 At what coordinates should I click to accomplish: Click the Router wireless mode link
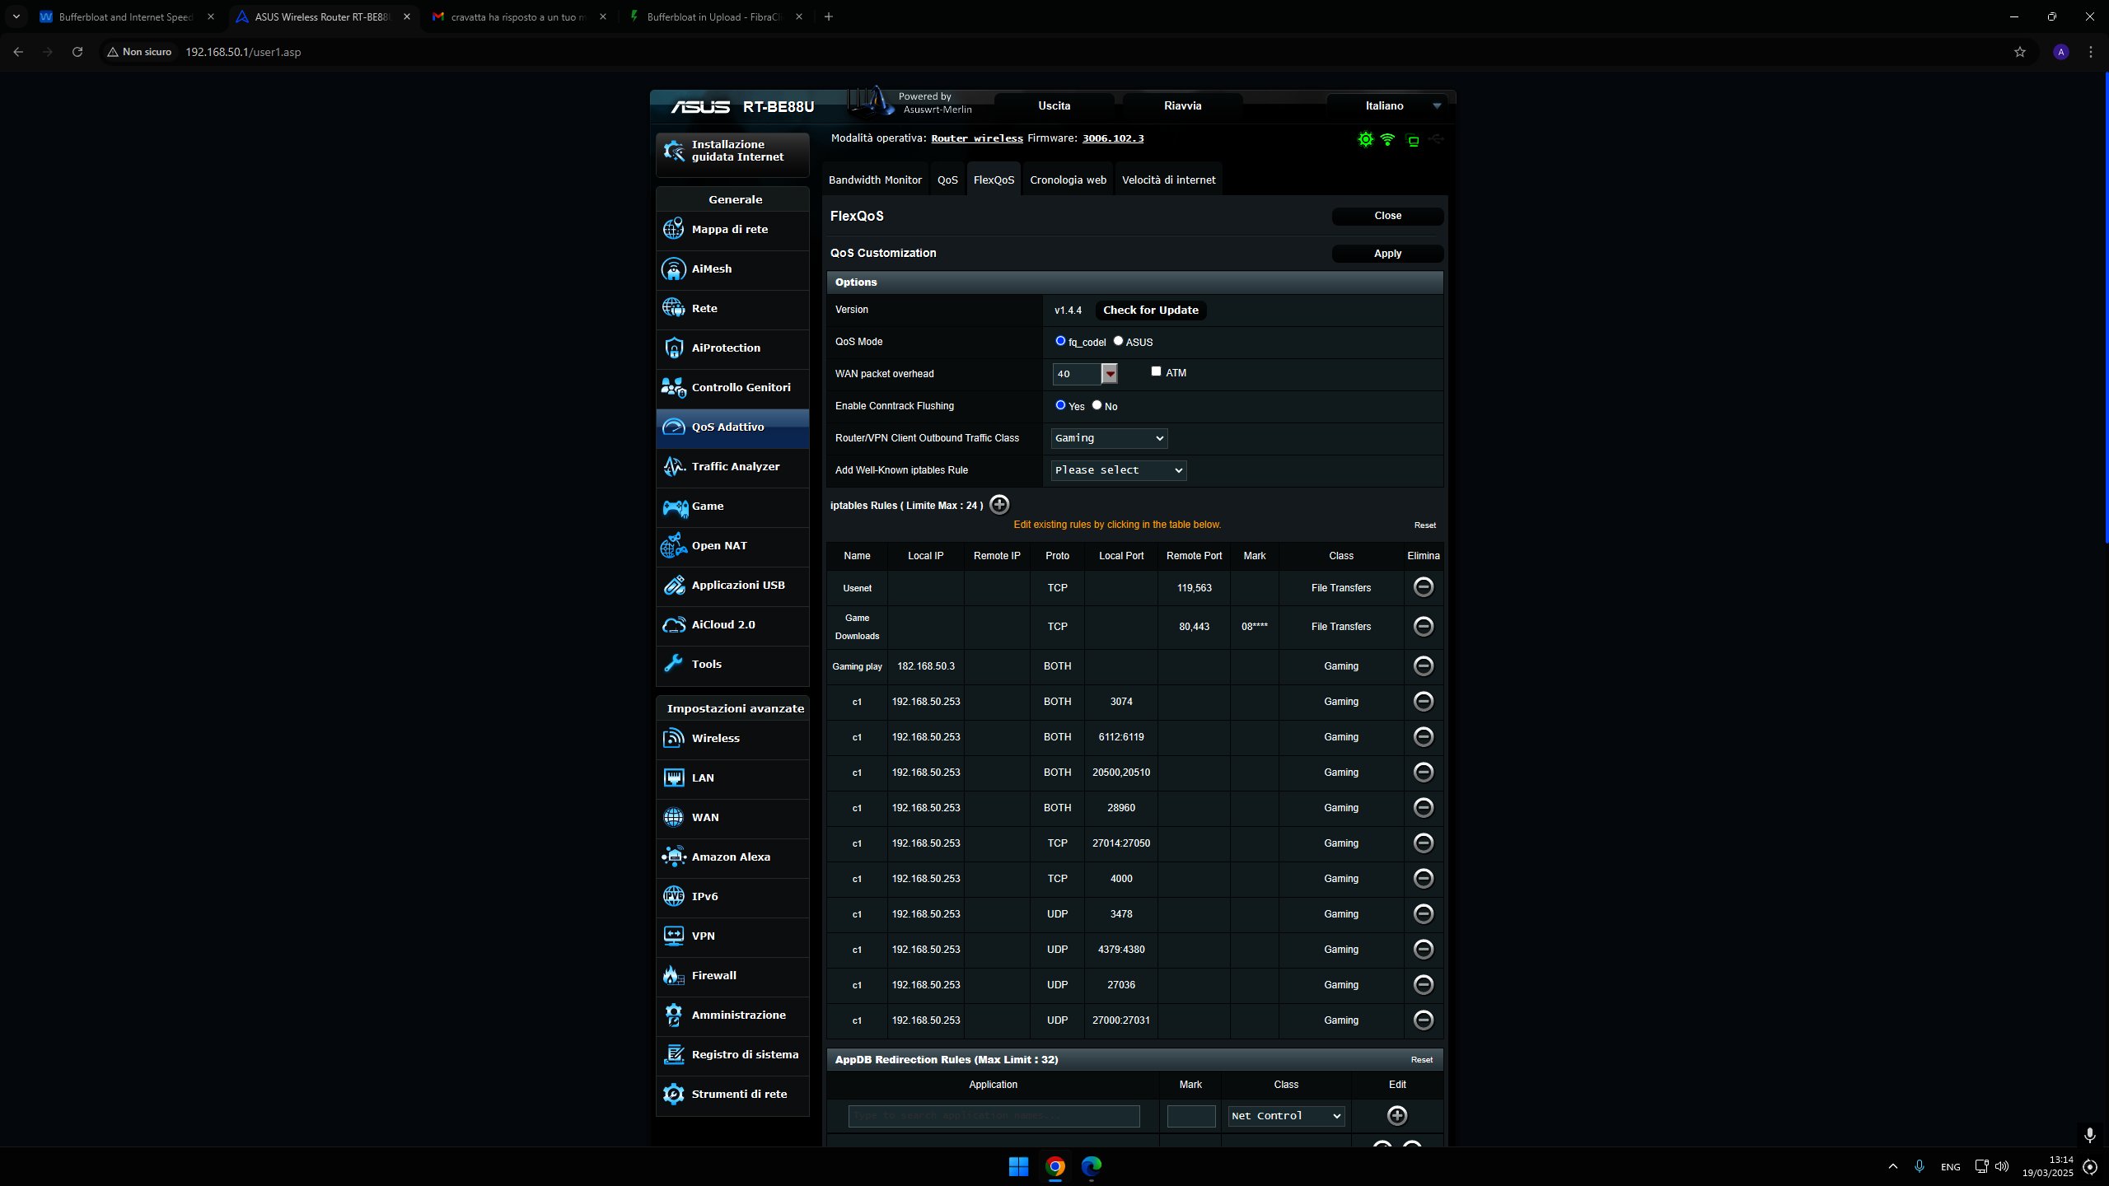[976, 138]
